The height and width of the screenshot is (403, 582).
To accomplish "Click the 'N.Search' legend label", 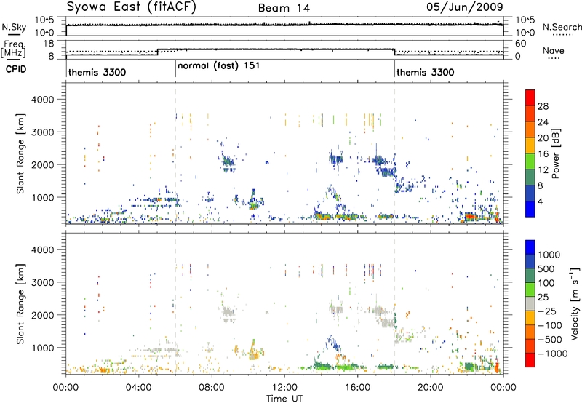I will 562,27.
